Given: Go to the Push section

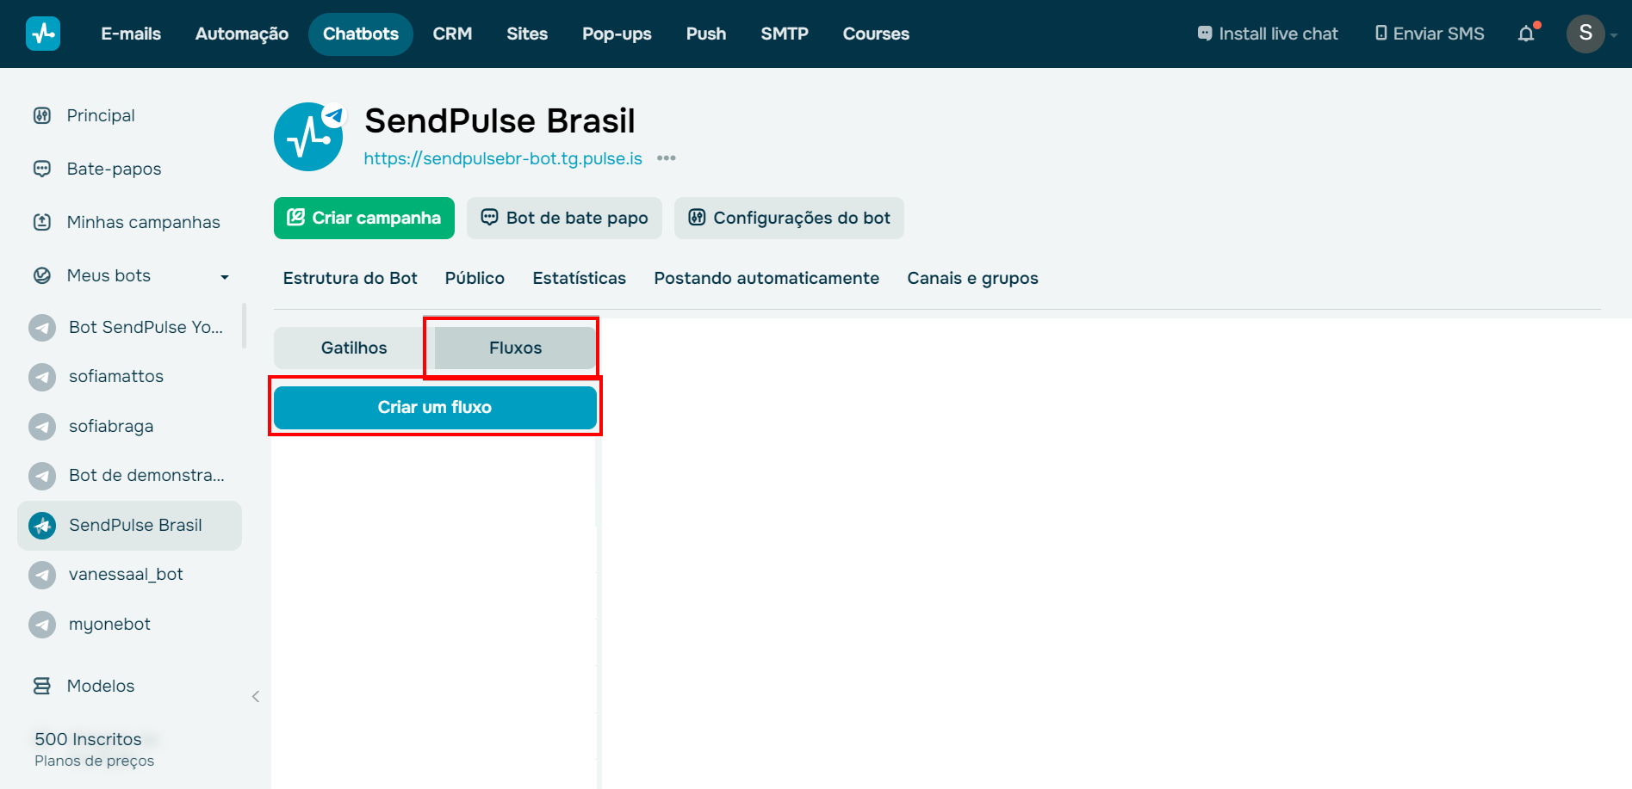Looking at the screenshot, I should (x=706, y=34).
